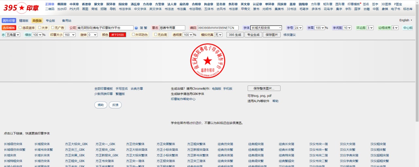Viewport: 419px width, 167px height.
Task: Open the 法人章 menu item
Action: pos(172,4)
